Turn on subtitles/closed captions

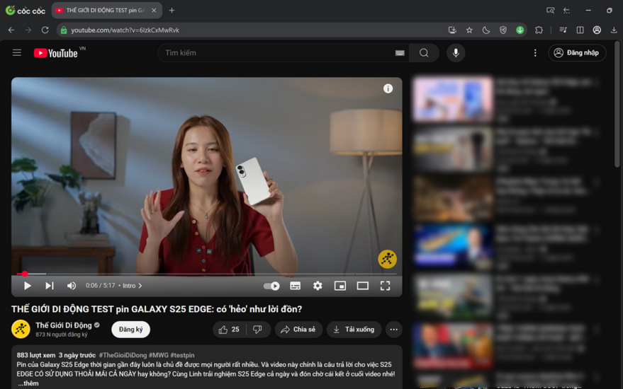tap(296, 286)
